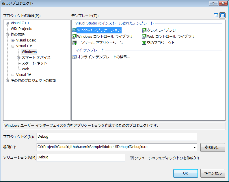Close the 新しいプロジェクト dialog

223,3
